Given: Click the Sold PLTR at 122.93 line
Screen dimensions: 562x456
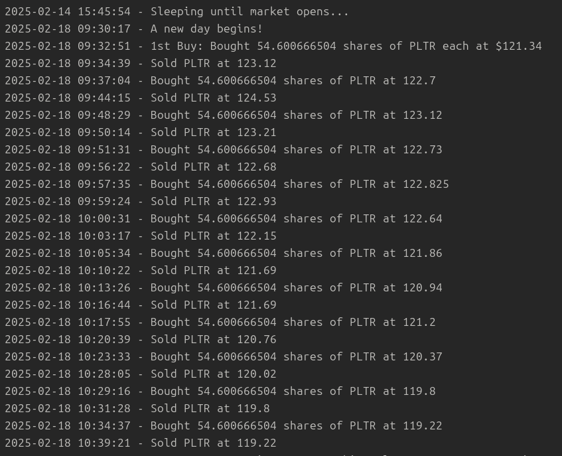Looking at the screenshot, I should tap(140, 202).
